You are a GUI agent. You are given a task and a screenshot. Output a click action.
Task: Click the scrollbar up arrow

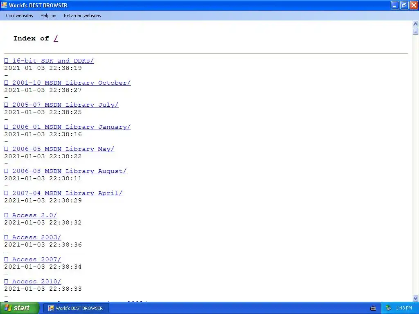click(415, 24)
